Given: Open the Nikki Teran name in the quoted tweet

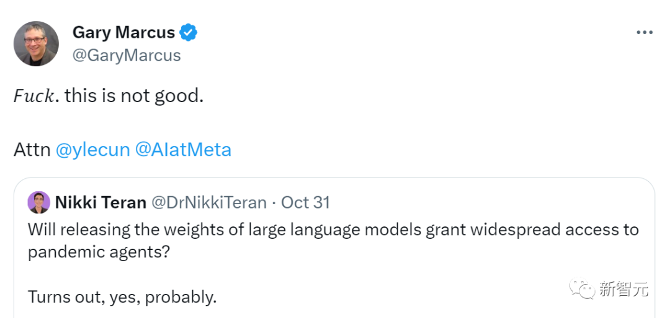Looking at the screenshot, I should pos(100,202).
